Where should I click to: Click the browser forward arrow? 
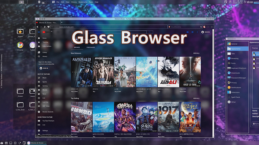click(x=41, y=27)
